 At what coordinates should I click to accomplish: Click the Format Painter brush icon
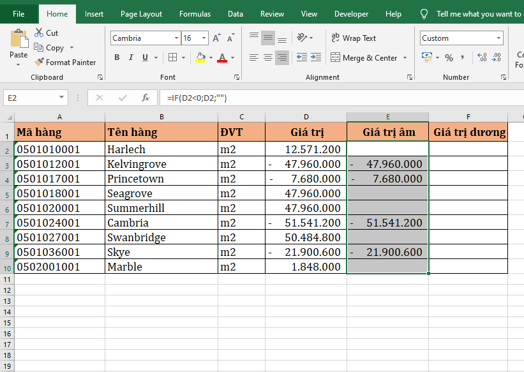point(40,63)
